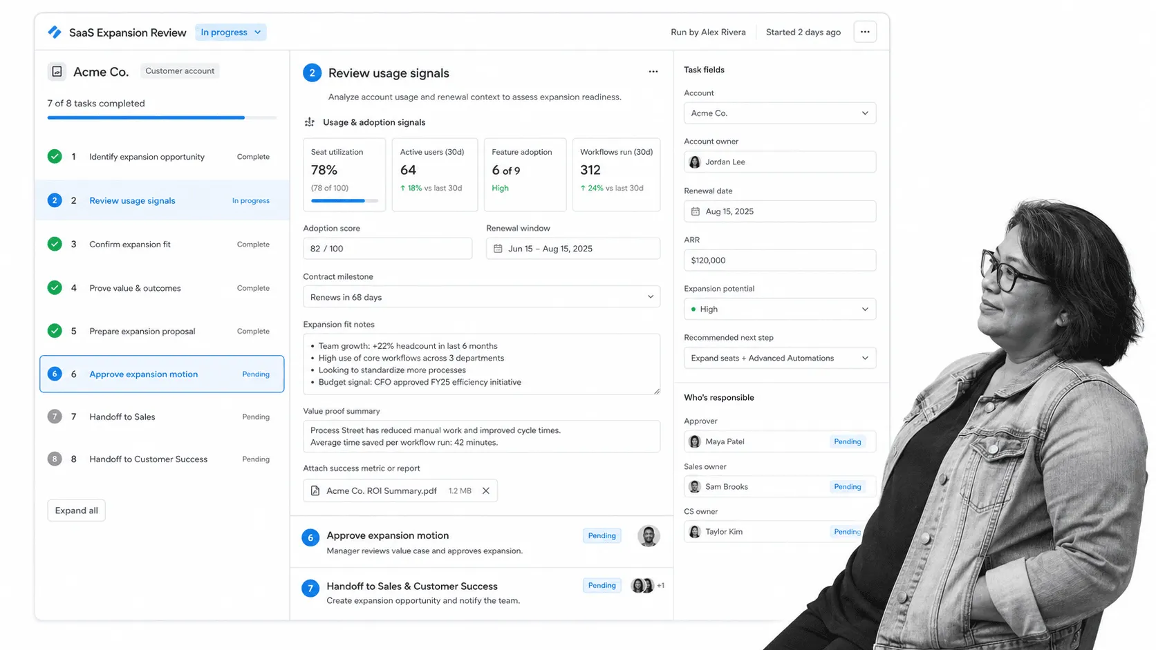Select task Review usage signals in list
This screenshot has width=1156, height=650.
click(x=162, y=200)
